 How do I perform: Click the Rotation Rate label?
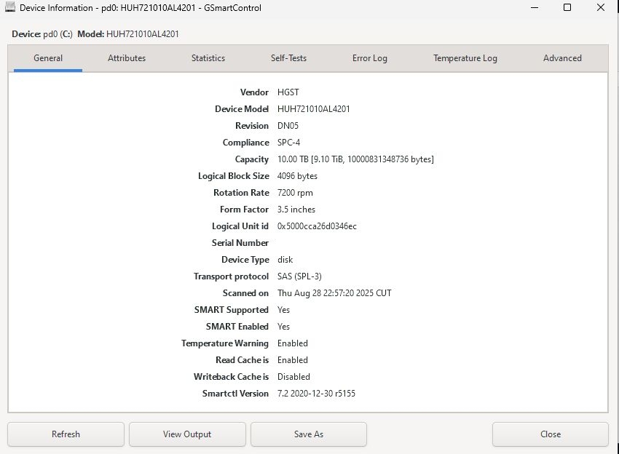[x=241, y=193]
